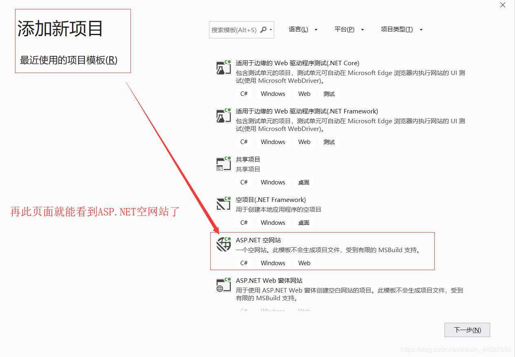Select 适用于边缘的 Web 驱动程序测试(.NET Framework)
The image size is (515, 357).
click(x=307, y=111)
